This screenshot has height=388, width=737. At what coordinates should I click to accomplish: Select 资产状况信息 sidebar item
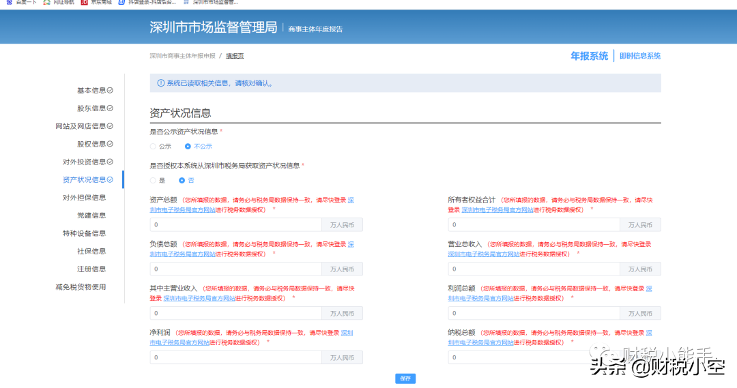tap(84, 179)
